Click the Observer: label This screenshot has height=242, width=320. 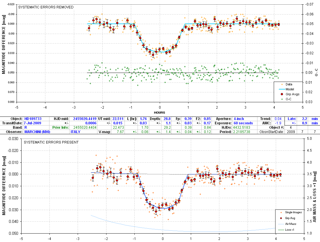[x=14, y=132]
